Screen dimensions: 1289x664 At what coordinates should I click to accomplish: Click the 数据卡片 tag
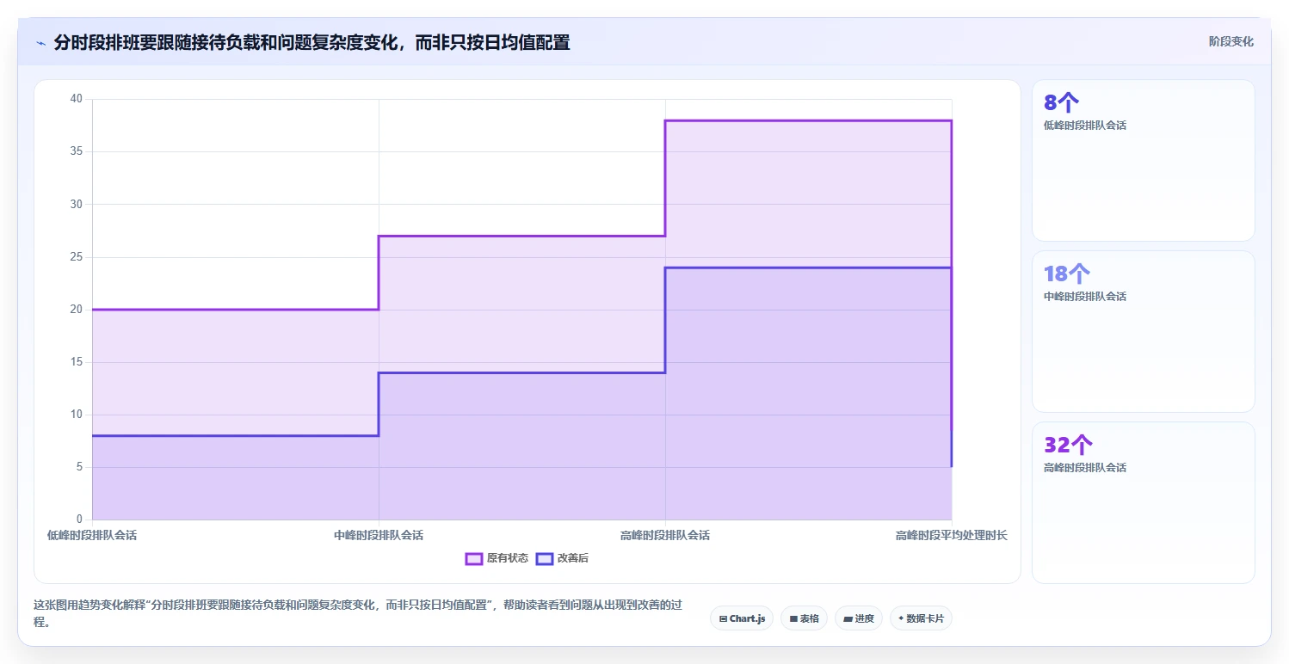click(x=921, y=618)
